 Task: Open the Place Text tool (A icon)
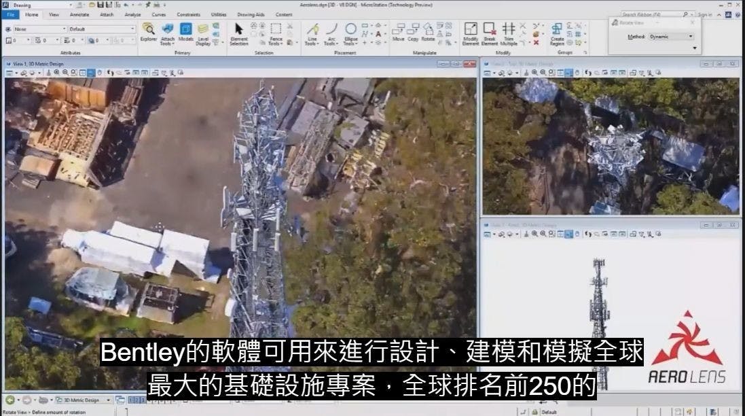point(378,34)
